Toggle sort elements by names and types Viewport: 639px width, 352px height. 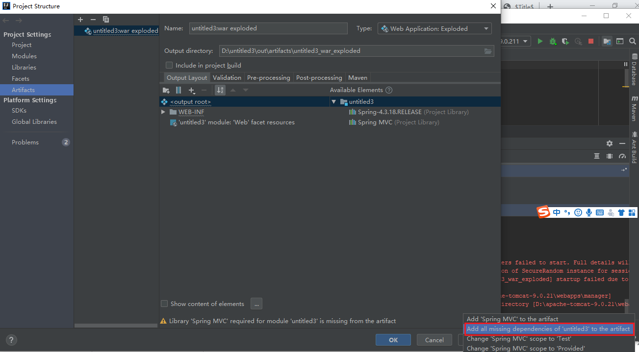coord(220,90)
